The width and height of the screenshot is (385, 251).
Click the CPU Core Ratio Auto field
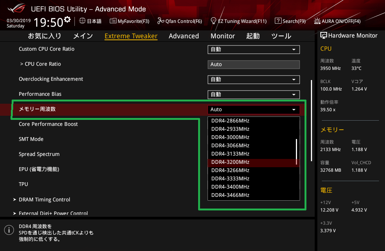coord(254,65)
